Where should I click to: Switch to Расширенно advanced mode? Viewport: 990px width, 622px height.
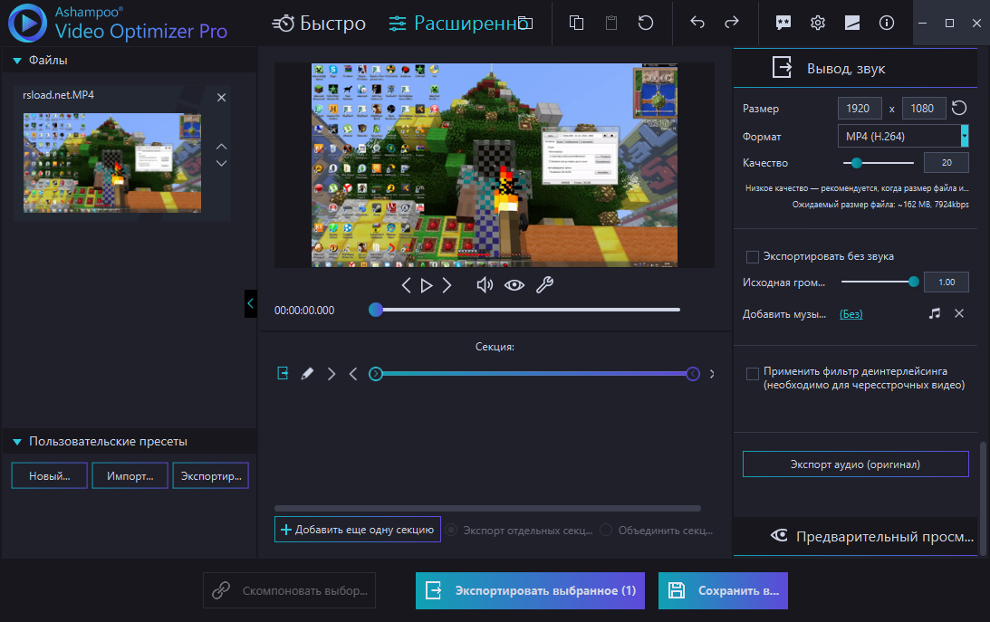coord(460,24)
